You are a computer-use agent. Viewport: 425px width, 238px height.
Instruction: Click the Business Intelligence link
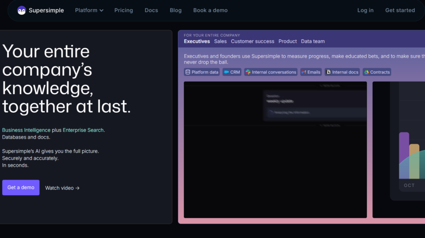(26, 130)
